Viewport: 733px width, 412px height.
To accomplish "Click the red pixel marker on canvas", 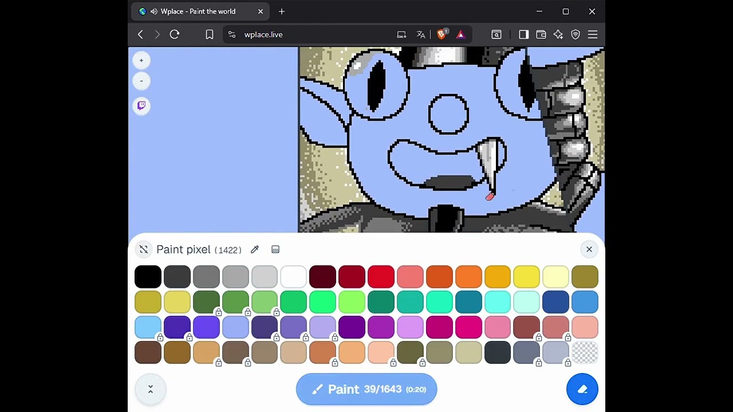I will [x=490, y=197].
